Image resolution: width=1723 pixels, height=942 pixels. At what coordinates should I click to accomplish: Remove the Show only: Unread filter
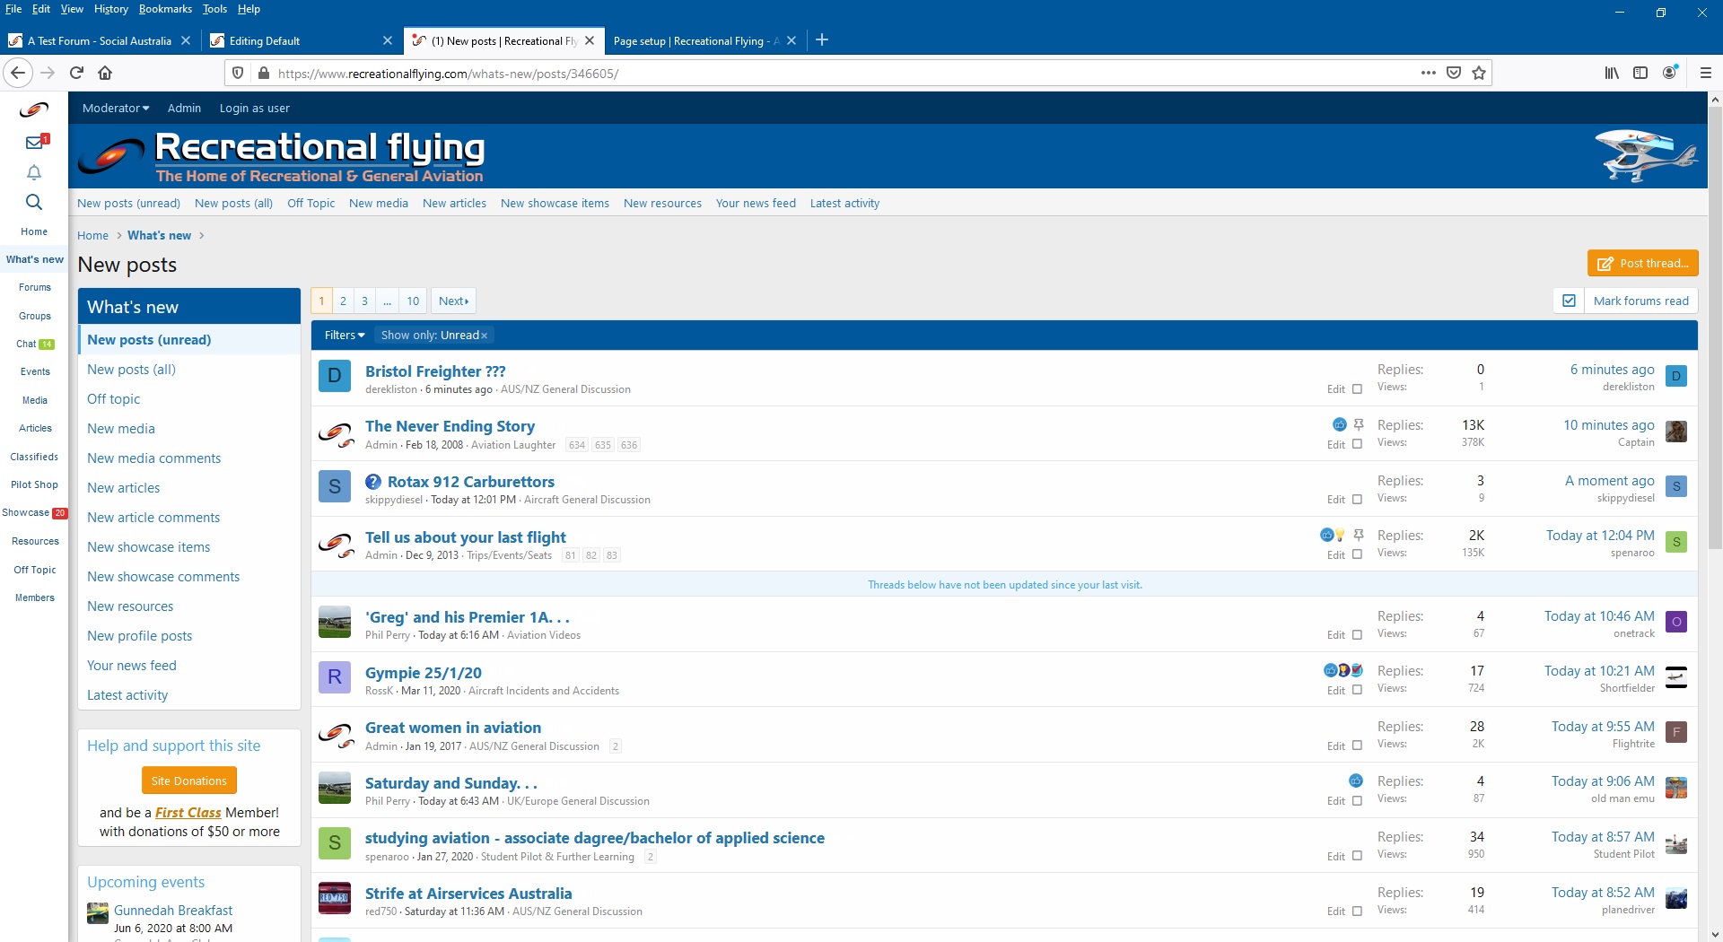point(485,336)
